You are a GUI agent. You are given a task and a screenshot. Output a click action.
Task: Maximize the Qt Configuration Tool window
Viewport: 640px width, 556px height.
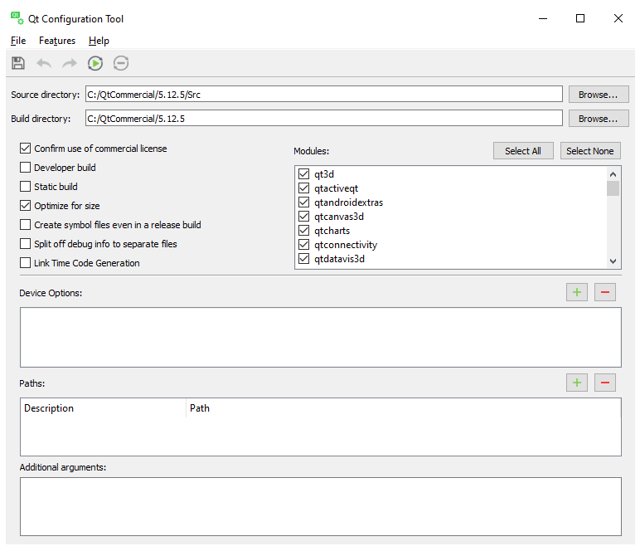coord(580,18)
